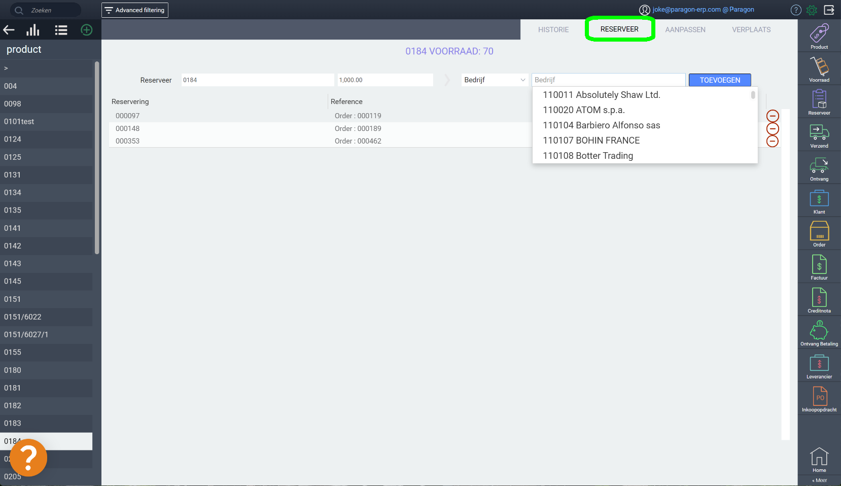Click the orange help question bubble
The image size is (841, 486).
click(x=28, y=458)
